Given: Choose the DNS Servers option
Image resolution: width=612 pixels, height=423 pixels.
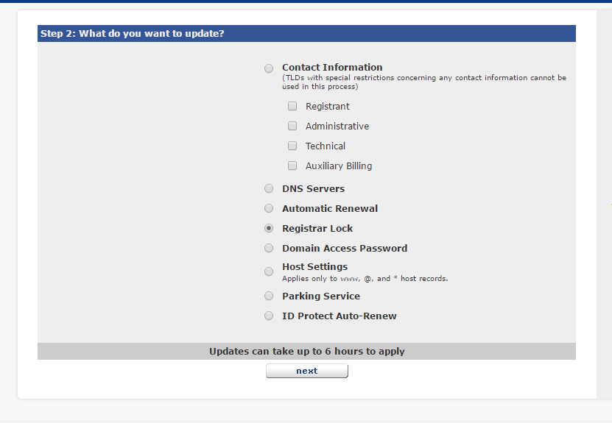Looking at the screenshot, I should click(269, 188).
